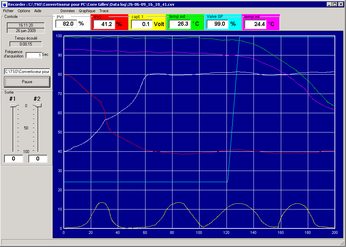Viewport: 346px width, 247px height.
Task: Select the cyan Valve SP channel panel
Action: [223, 23]
